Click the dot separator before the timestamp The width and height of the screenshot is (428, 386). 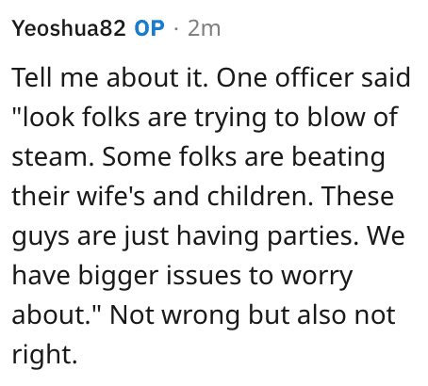[176, 29]
